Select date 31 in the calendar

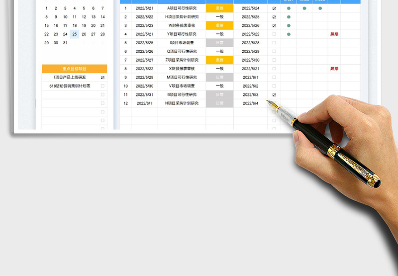(65, 43)
